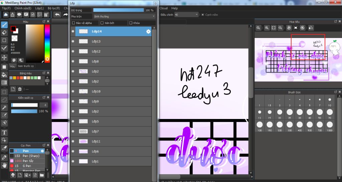Hide the Lớp7 layer
The width and height of the screenshot is (342, 182).
click(x=73, y=131)
